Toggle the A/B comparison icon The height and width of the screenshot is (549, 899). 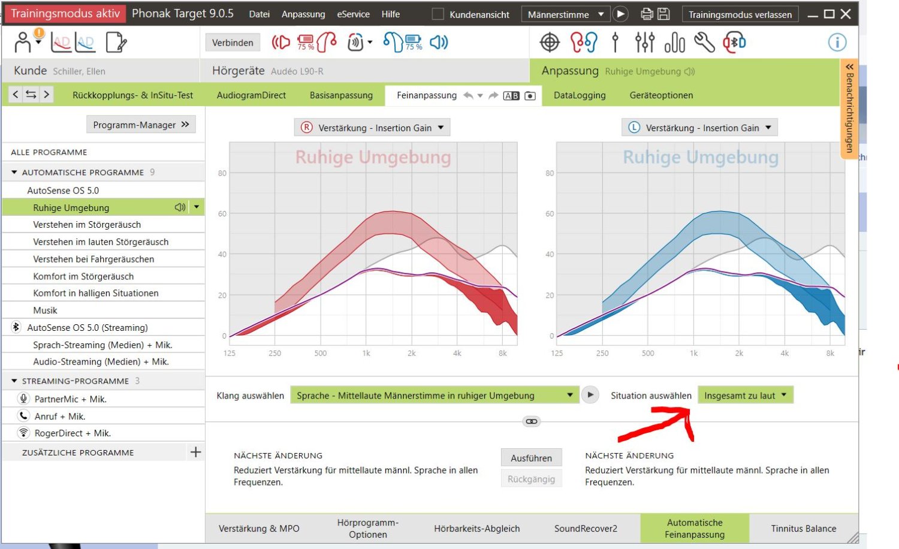(x=511, y=96)
